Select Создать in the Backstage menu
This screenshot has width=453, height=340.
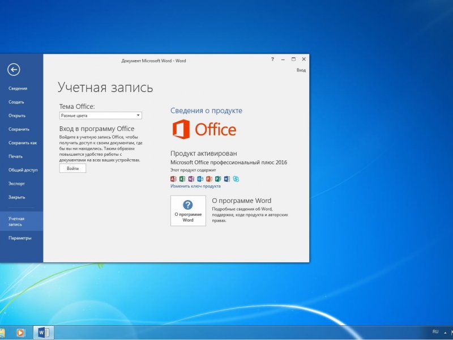coord(16,102)
